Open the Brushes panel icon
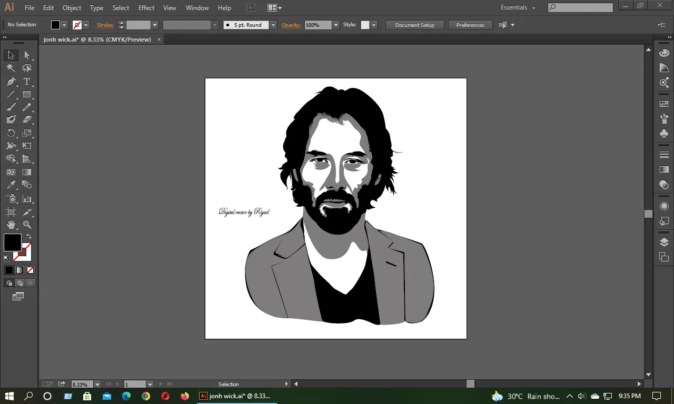Screen dimensions: 674x404 click(x=664, y=119)
